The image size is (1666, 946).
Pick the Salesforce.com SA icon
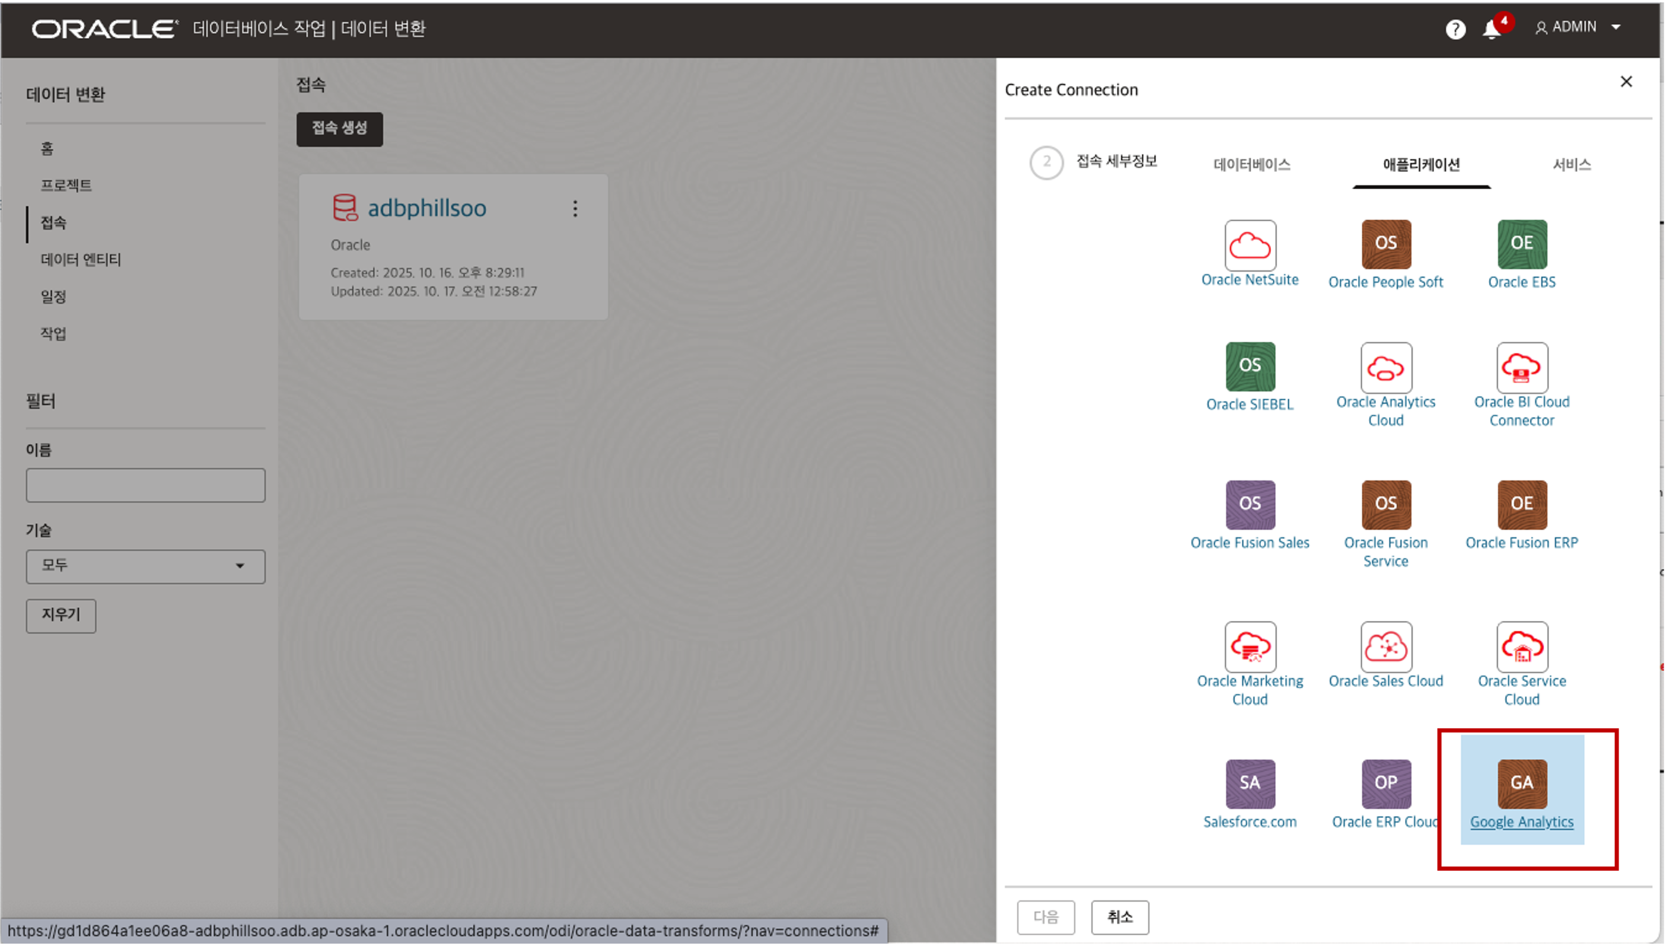[x=1250, y=783]
